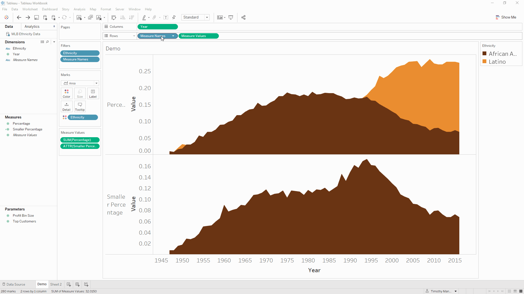
Task: Toggle Show Me panel
Action: pos(506,17)
